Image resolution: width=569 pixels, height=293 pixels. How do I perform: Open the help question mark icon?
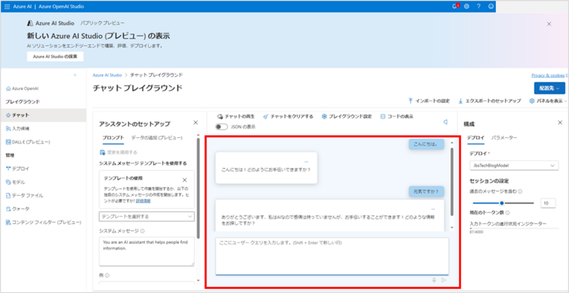pos(478,6)
